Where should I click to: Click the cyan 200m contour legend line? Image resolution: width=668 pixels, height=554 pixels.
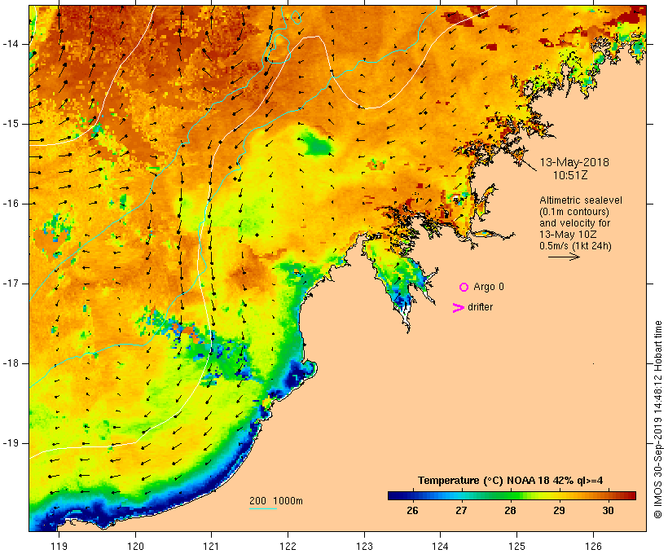tap(263, 508)
